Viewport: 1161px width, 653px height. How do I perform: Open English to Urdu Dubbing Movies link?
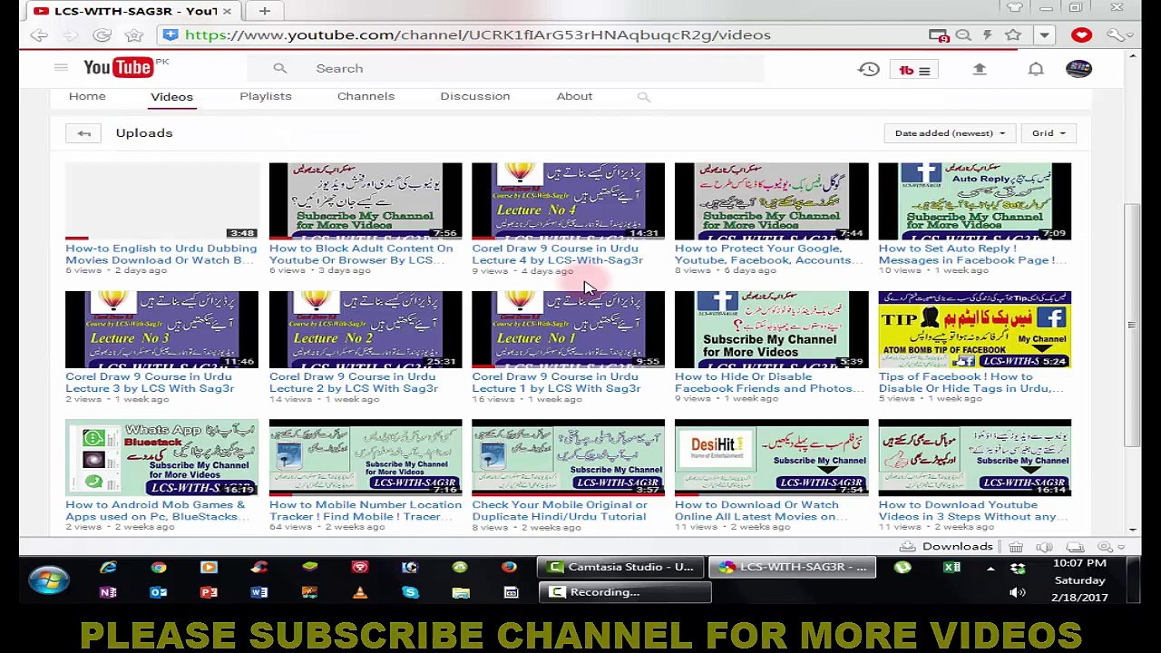161,254
